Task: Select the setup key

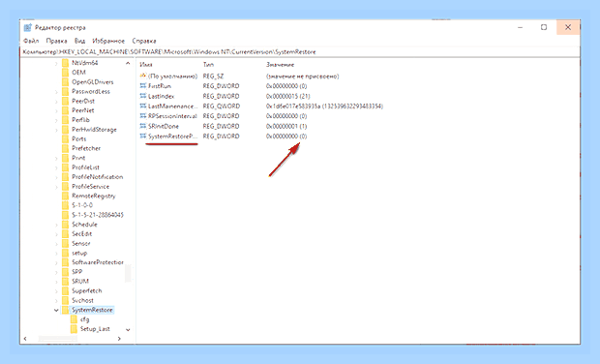Action: [x=79, y=253]
